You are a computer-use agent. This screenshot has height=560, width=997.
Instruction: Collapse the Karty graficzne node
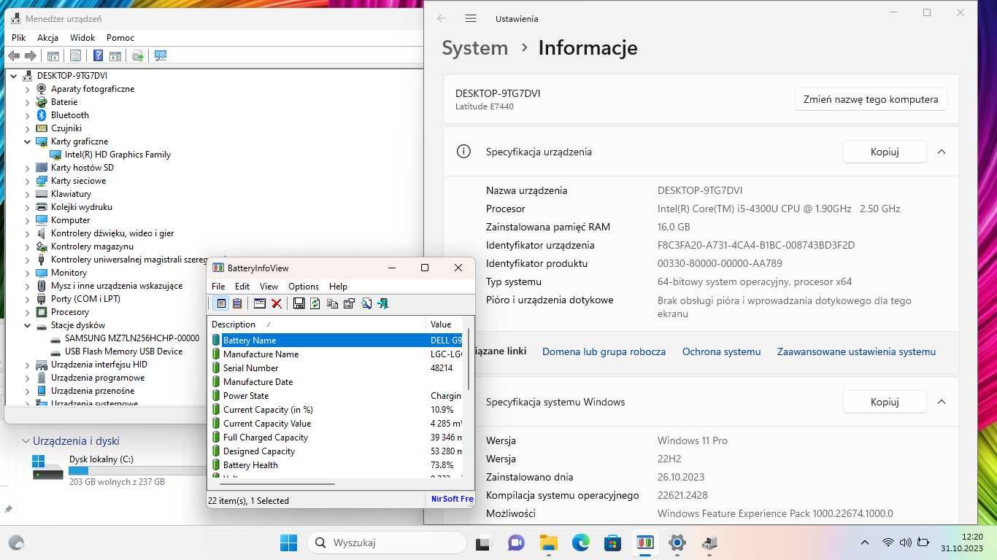[28, 141]
